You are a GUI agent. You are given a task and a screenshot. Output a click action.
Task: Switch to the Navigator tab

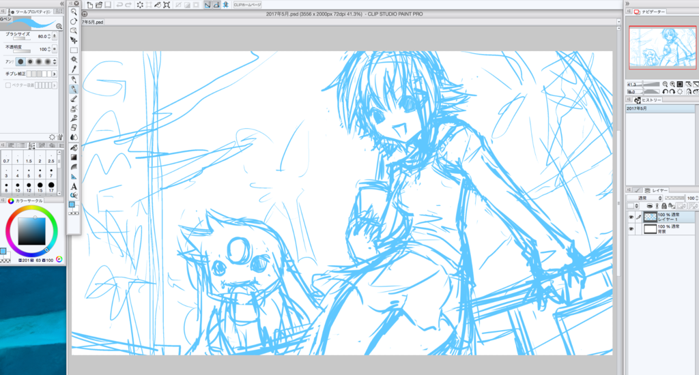click(651, 12)
